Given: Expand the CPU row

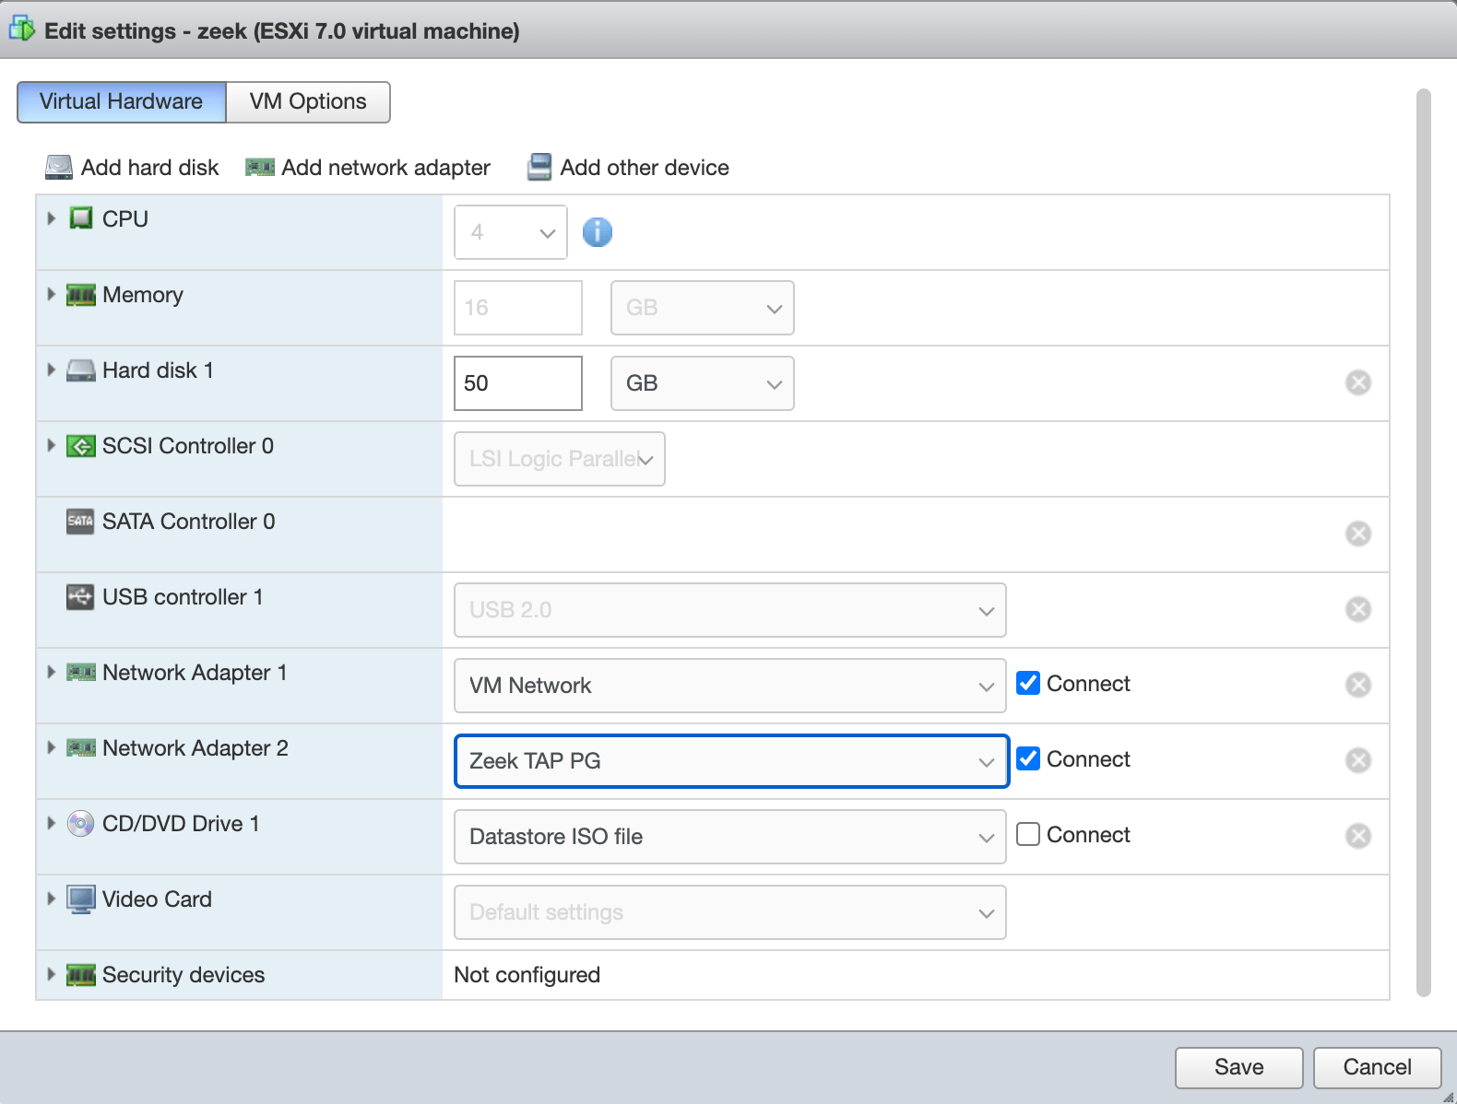Looking at the screenshot, I should [x=52, y=218].
